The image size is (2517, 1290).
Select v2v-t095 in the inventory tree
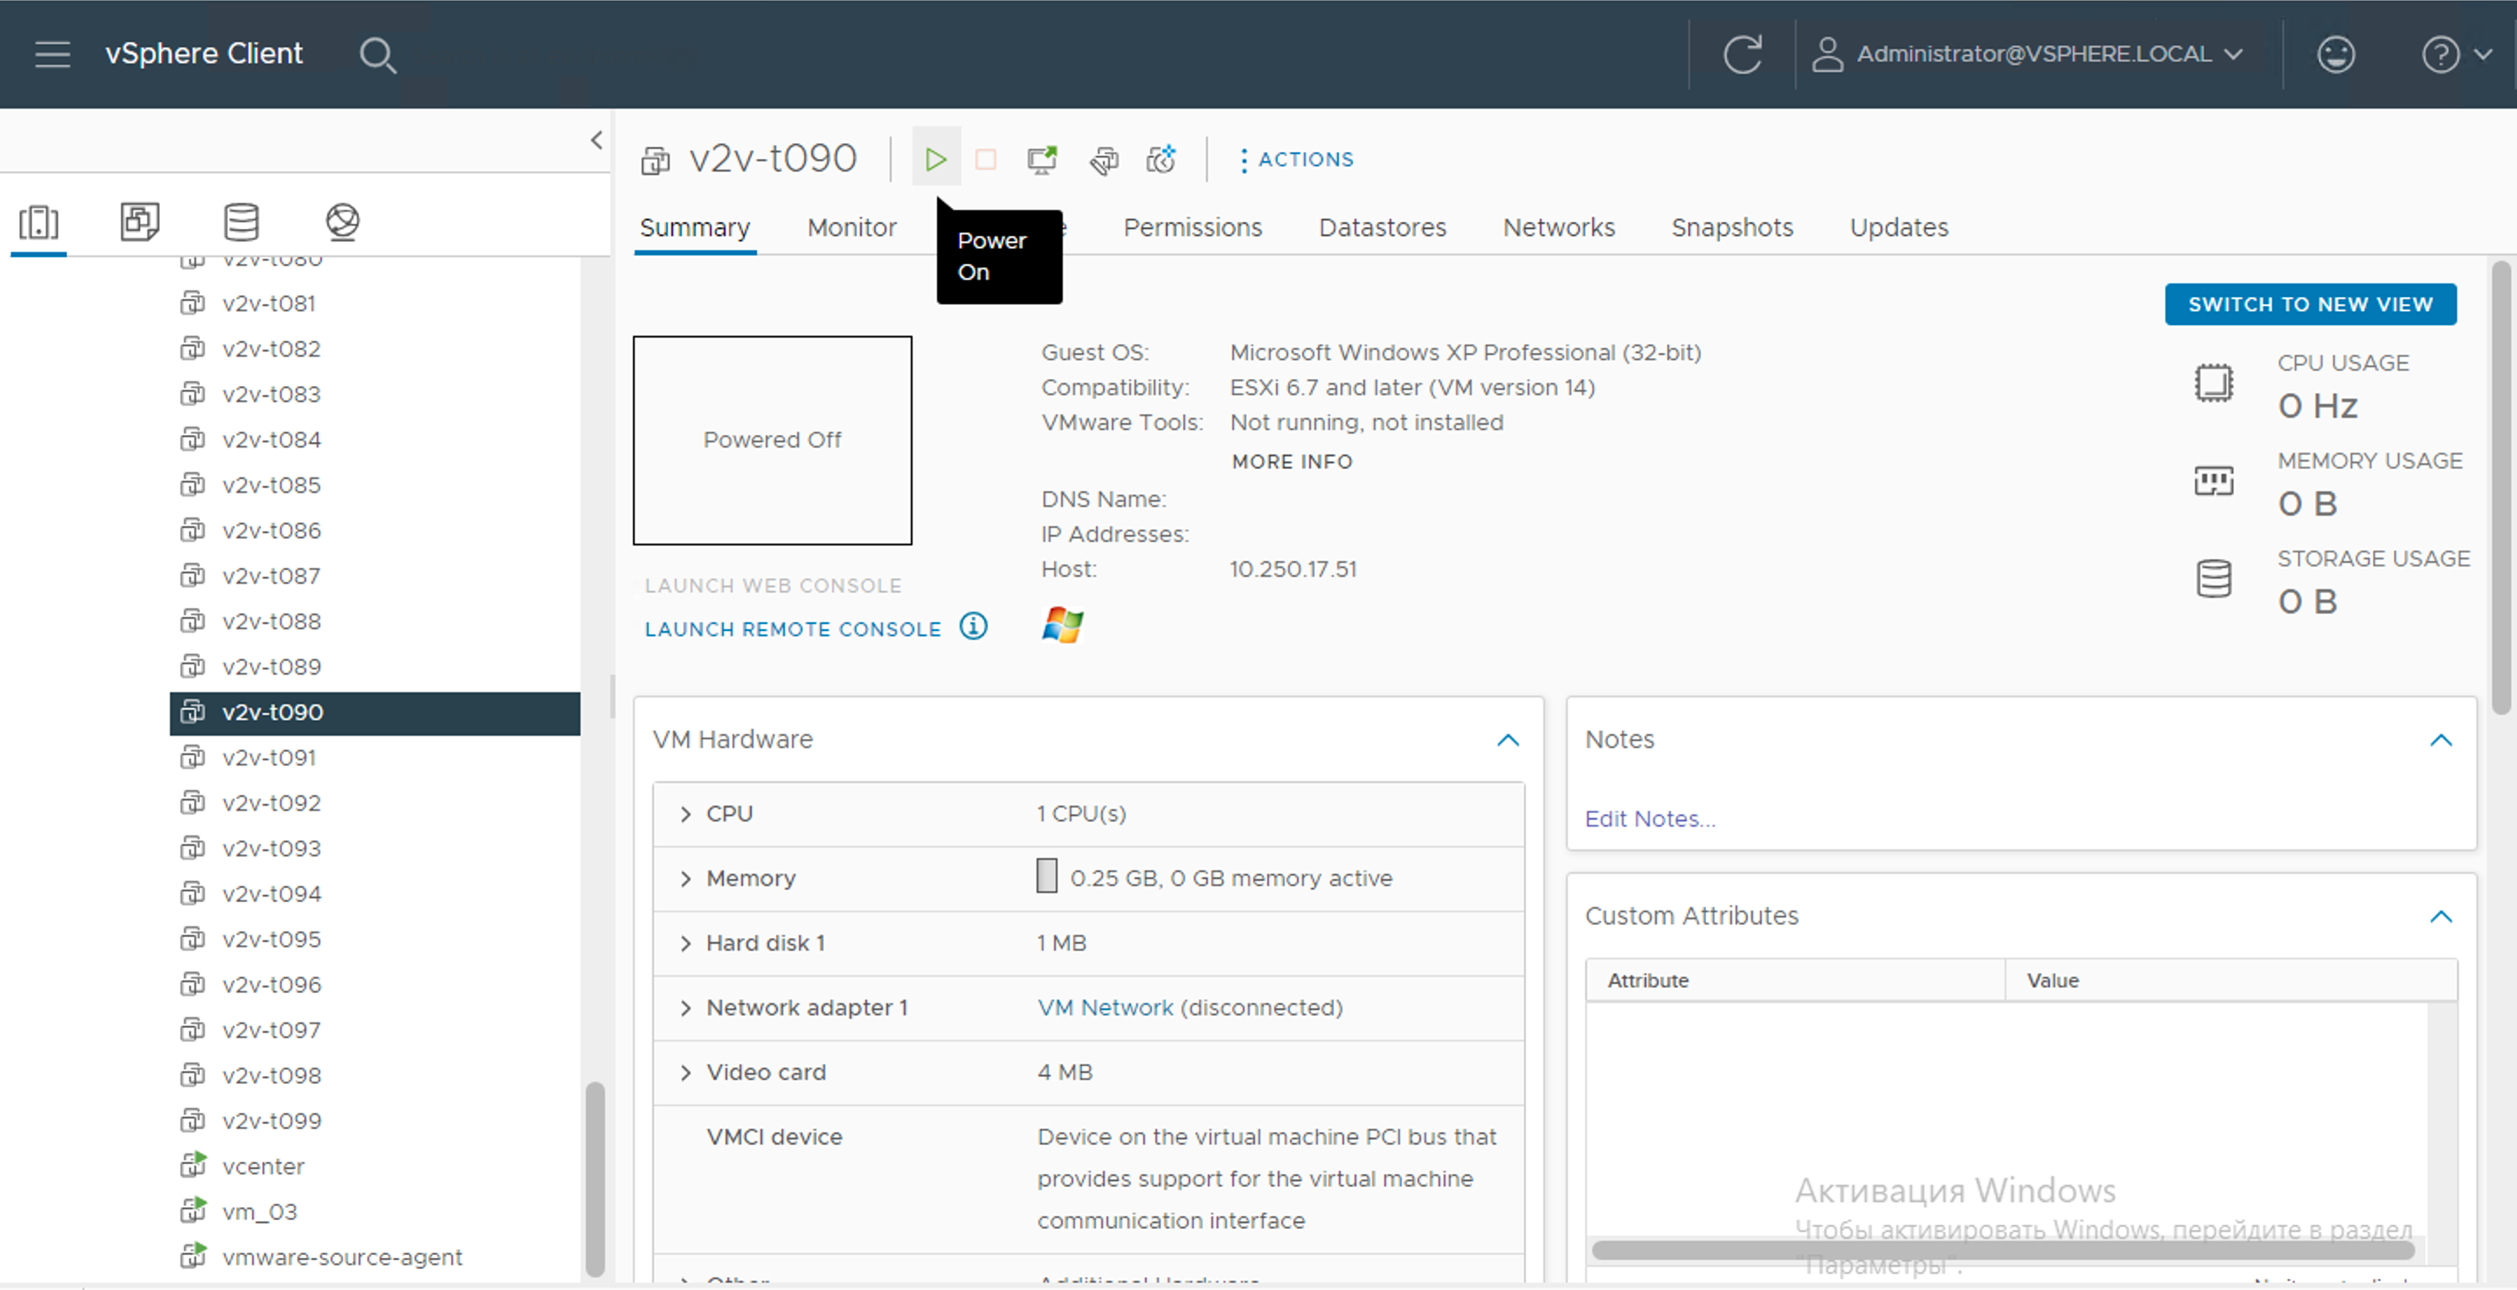[271, 940]
